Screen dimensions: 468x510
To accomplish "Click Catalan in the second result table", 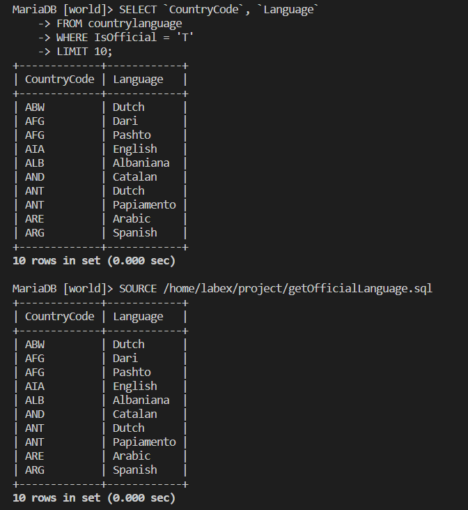I will (x=134, y=414).
